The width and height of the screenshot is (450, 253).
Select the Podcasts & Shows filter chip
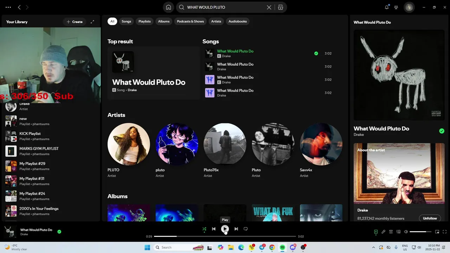[190, 21]
